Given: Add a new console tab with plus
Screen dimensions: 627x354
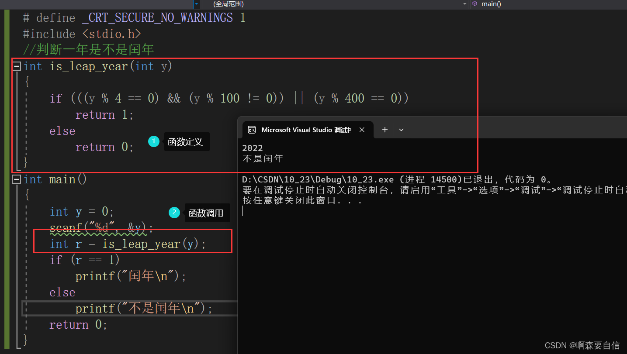Looking at the screenshot, I should point(385,130).
